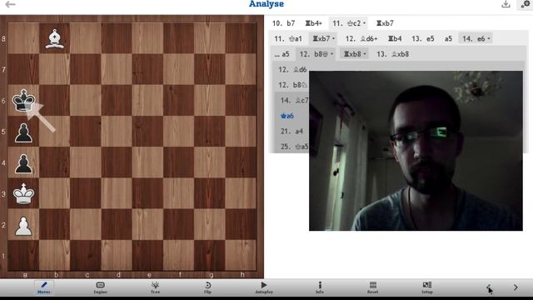533x300 pixels.
Task: Expand variations dropdown on 14. e6
Action: (489, 39)
